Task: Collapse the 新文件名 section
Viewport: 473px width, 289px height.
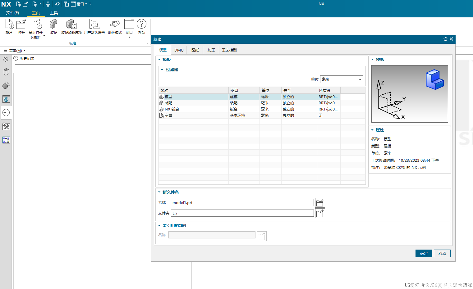Action: [159, 192]
